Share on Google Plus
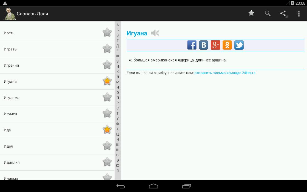Viewport: 307px width, 192px height. pos(215,45)
